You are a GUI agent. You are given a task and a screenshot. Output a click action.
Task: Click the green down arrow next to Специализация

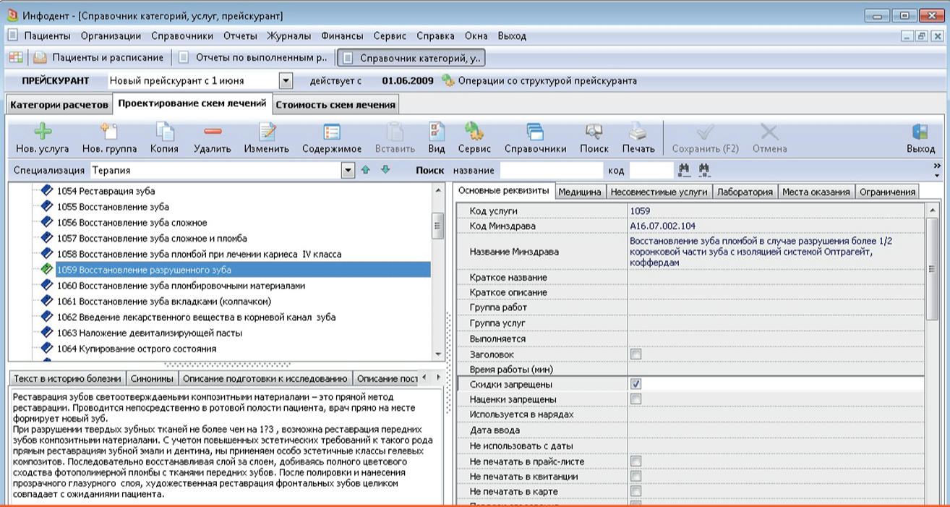(x=385, y=170)
